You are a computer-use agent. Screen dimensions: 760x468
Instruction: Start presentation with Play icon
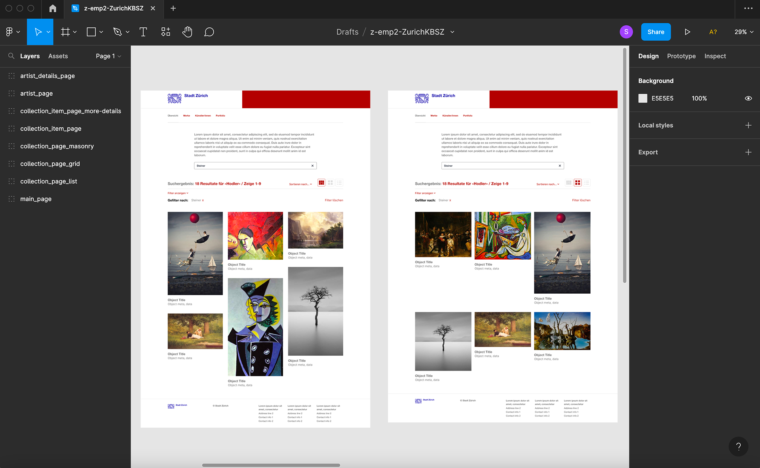point(687,32)
